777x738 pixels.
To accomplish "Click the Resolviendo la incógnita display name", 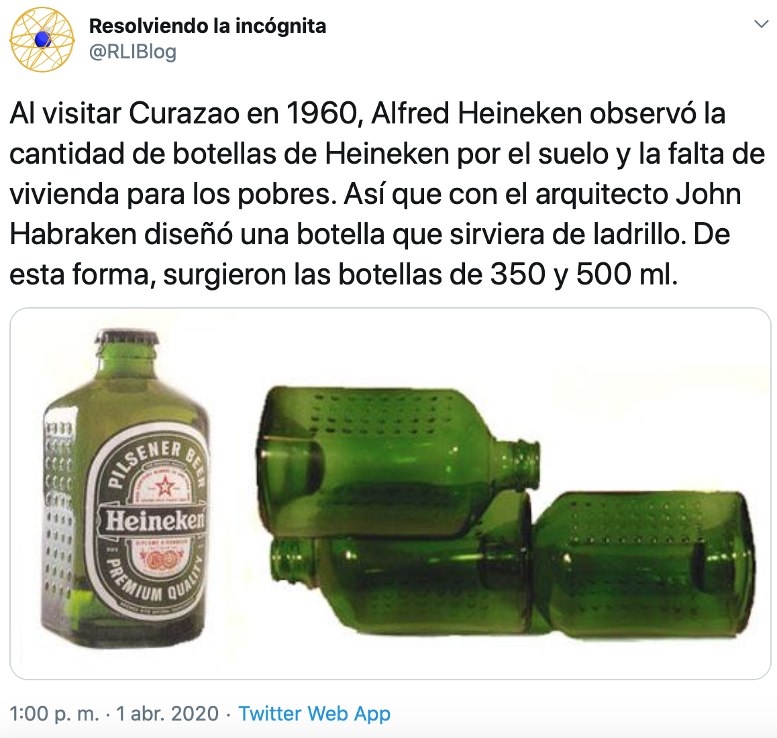I will tap(207, 25).
